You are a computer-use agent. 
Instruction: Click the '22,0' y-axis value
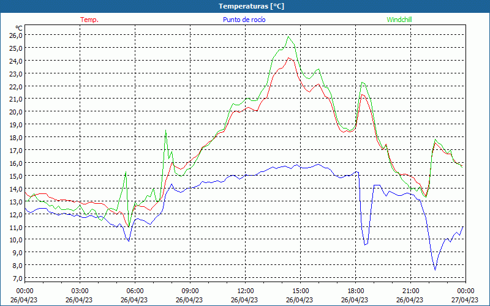(x=16, y=86)
